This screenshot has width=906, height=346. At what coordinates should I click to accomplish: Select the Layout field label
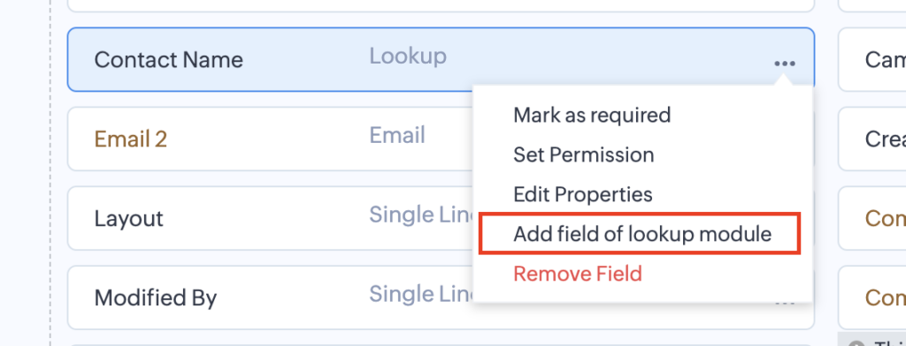pos(129,219)
